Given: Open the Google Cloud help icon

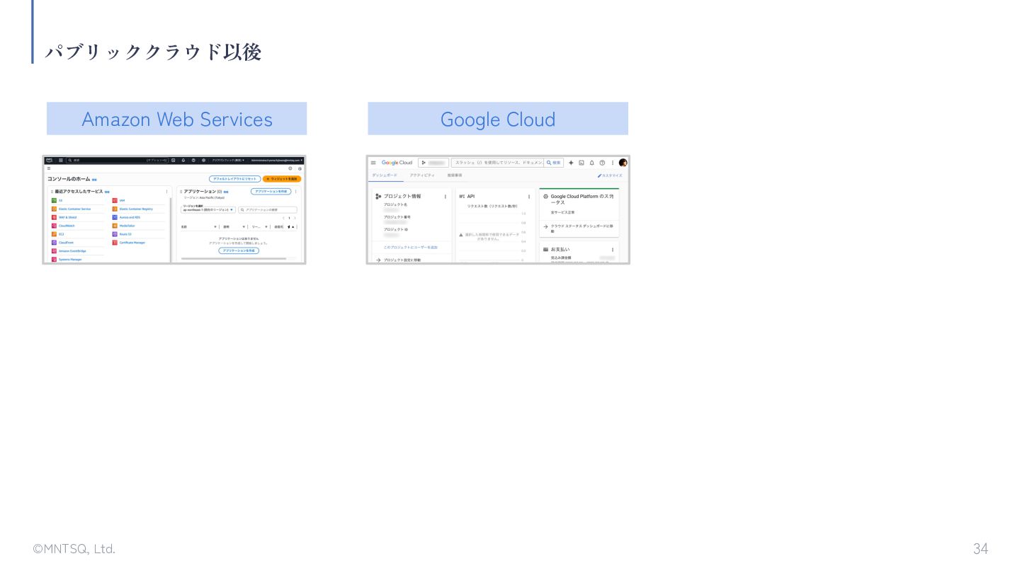Looking at the screenshot, I should 602,163.
